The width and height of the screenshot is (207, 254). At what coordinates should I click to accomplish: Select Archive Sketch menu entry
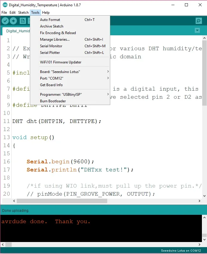point(70,26)
